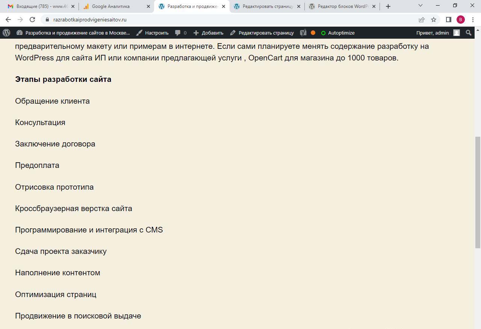Click the share page icon in address bar
Screen dimensions: 481x329
click(x=422, y=20)
